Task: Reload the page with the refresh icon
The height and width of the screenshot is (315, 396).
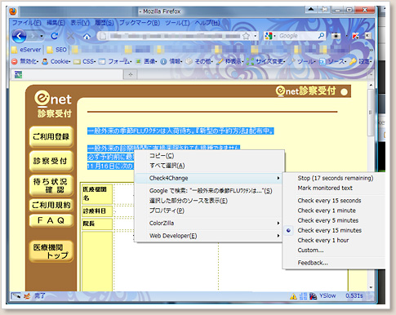Action: pyautogui.click(x=54, y=36)
